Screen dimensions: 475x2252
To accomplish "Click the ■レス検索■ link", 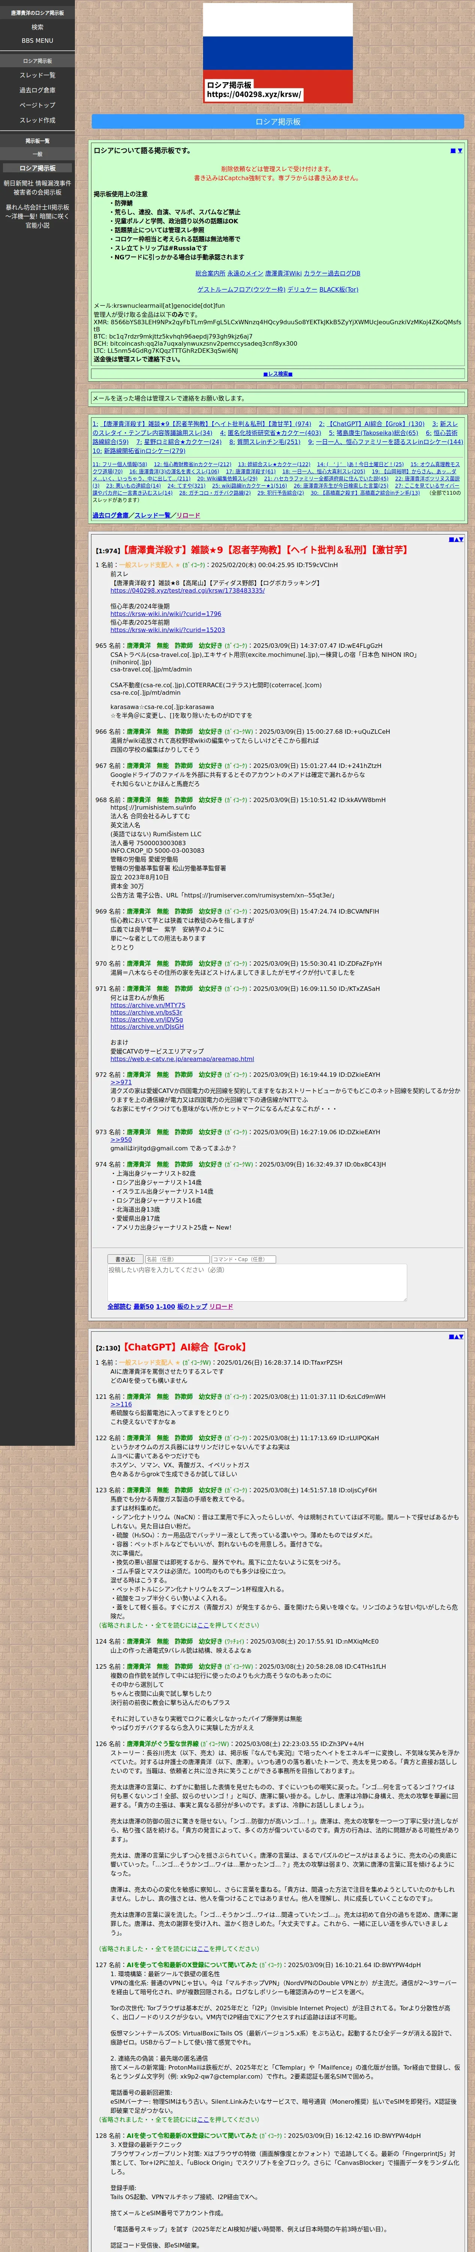I will pyautogui.click(x=278, y=373).
